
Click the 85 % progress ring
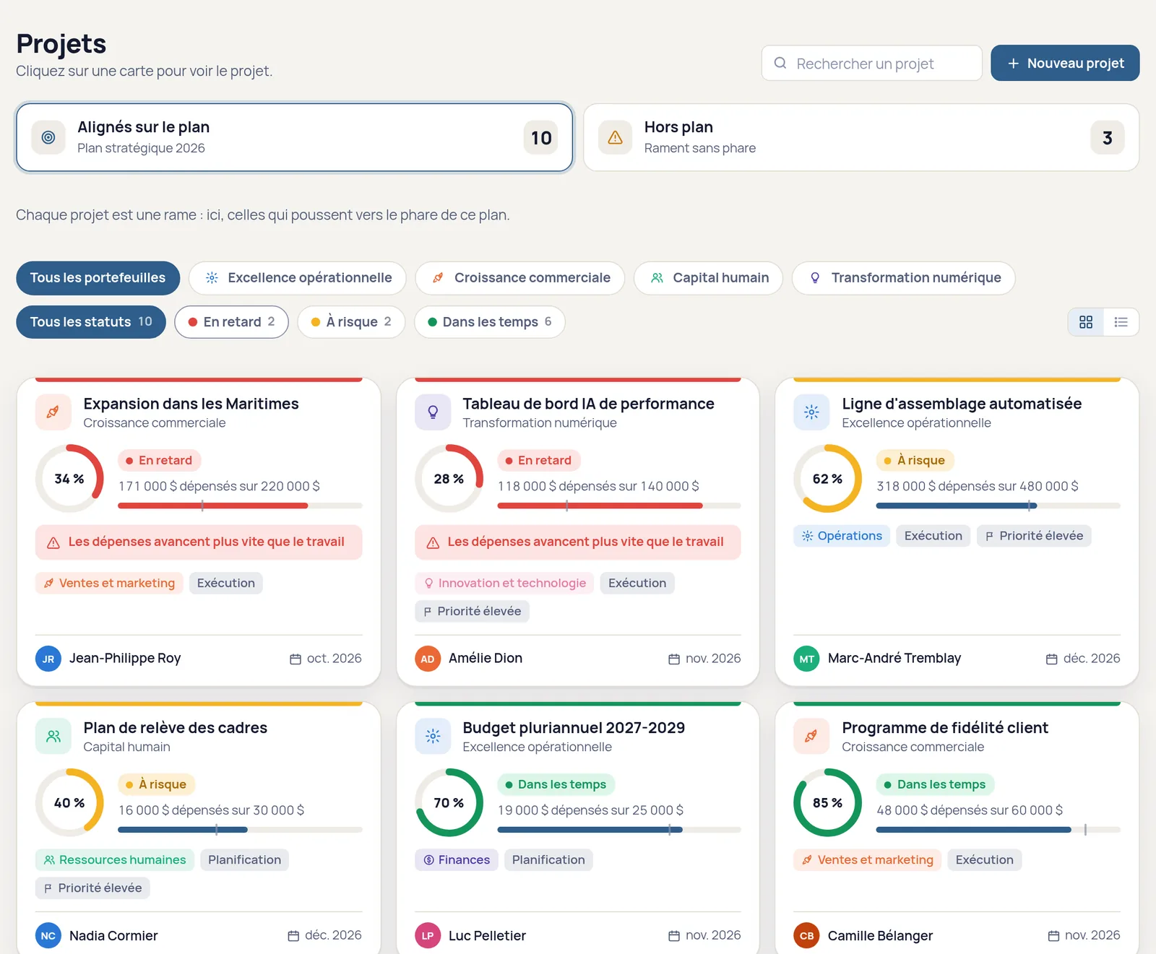827,802
